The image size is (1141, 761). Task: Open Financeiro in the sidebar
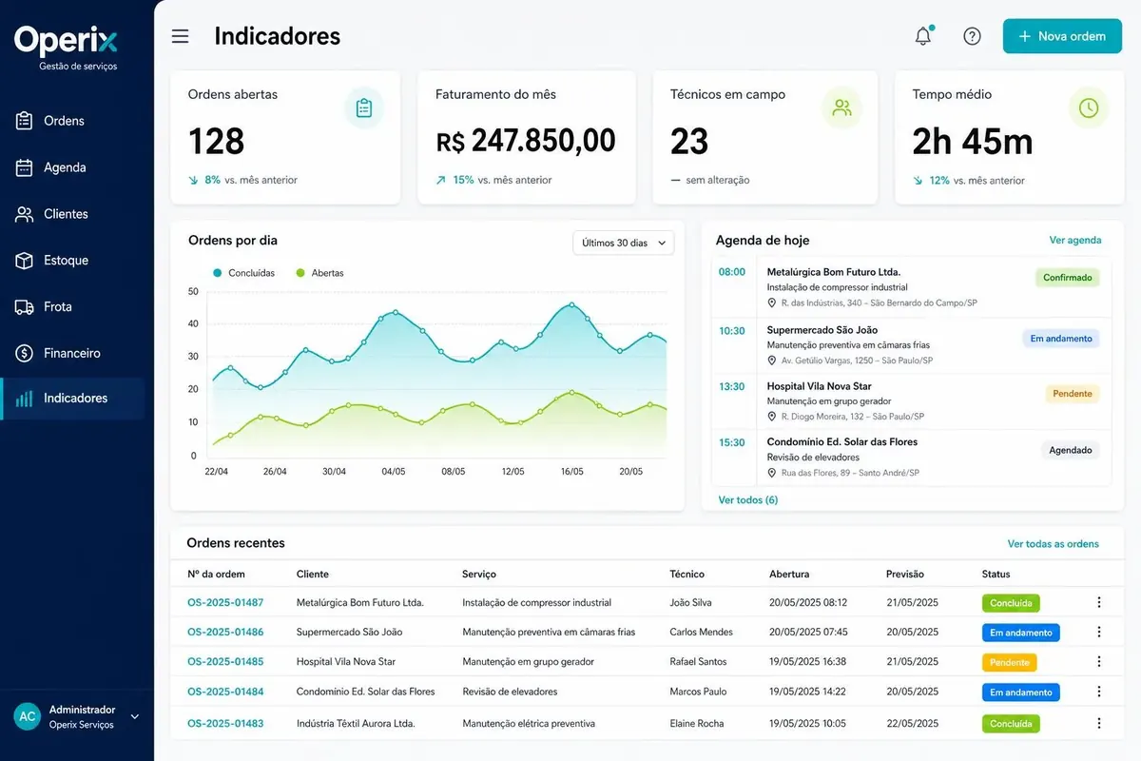[x=72, y=353]
